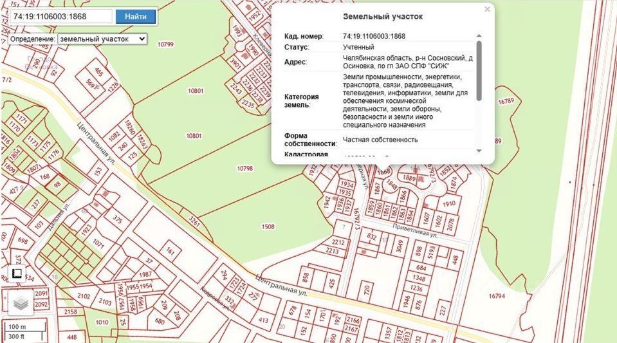Select parcel 16789 on the map
The image size is (617, 343).
(x=506, y=101)
